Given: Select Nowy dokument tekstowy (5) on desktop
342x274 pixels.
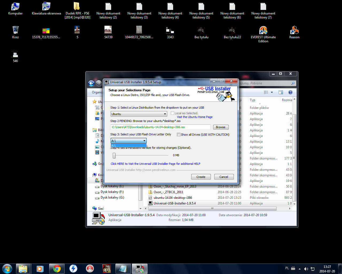Looking at the screenshot, I should [201, 10].
